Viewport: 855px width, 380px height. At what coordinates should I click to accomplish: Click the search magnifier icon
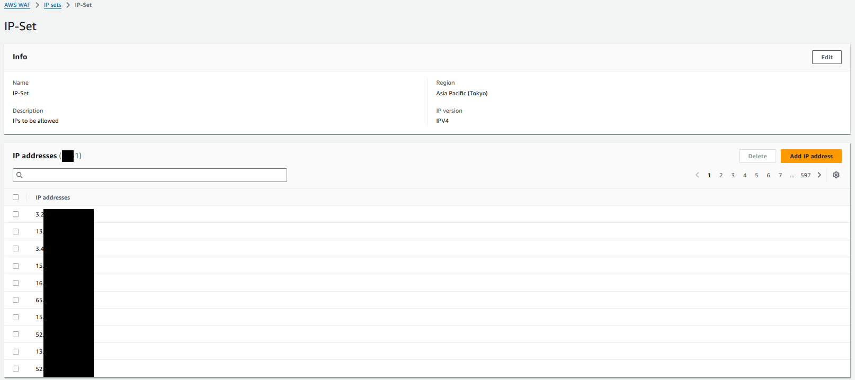pos(20,175)
